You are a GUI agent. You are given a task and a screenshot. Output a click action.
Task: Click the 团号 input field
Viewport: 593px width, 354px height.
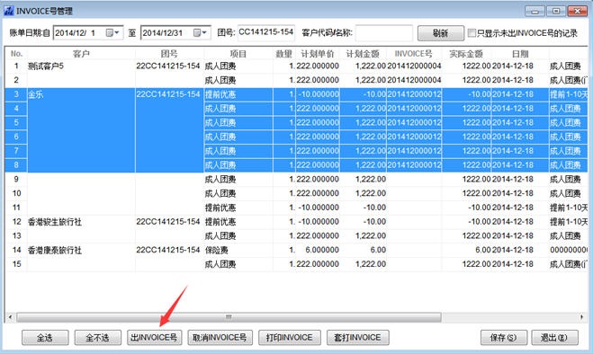pos(266,32)
